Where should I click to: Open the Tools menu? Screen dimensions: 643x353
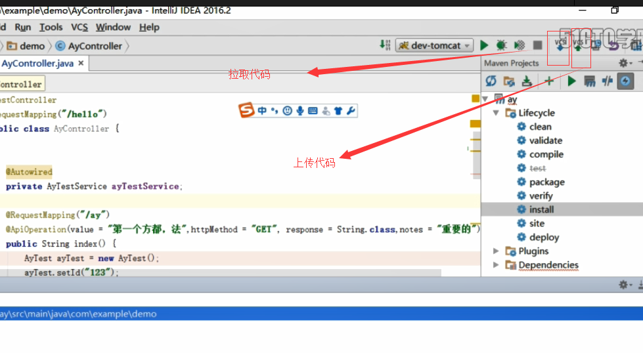51,28
